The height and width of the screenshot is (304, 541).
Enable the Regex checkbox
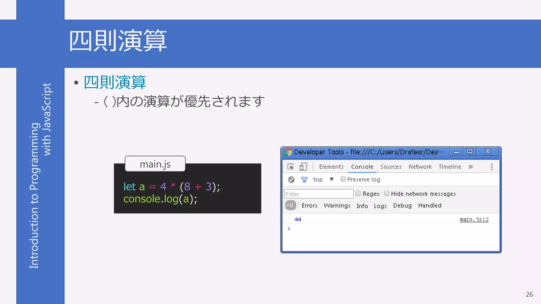point(358,193)
